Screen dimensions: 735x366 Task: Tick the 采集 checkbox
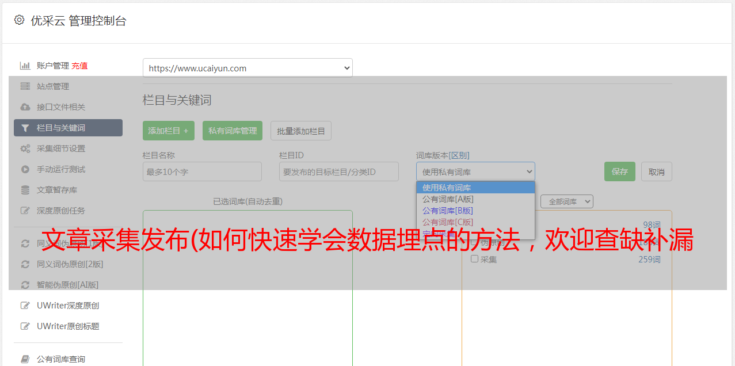pos(475,259)
